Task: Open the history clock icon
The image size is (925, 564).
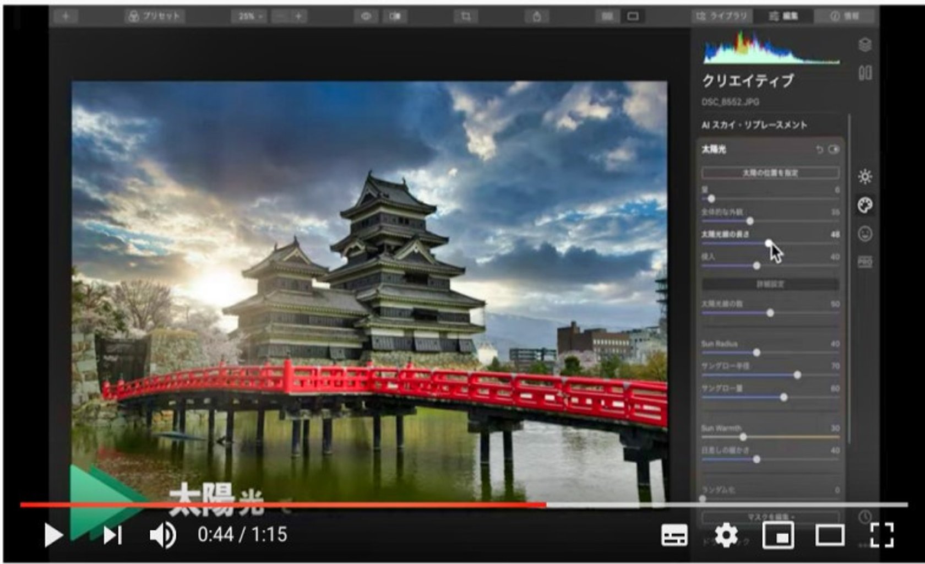Action: point(865,517)
